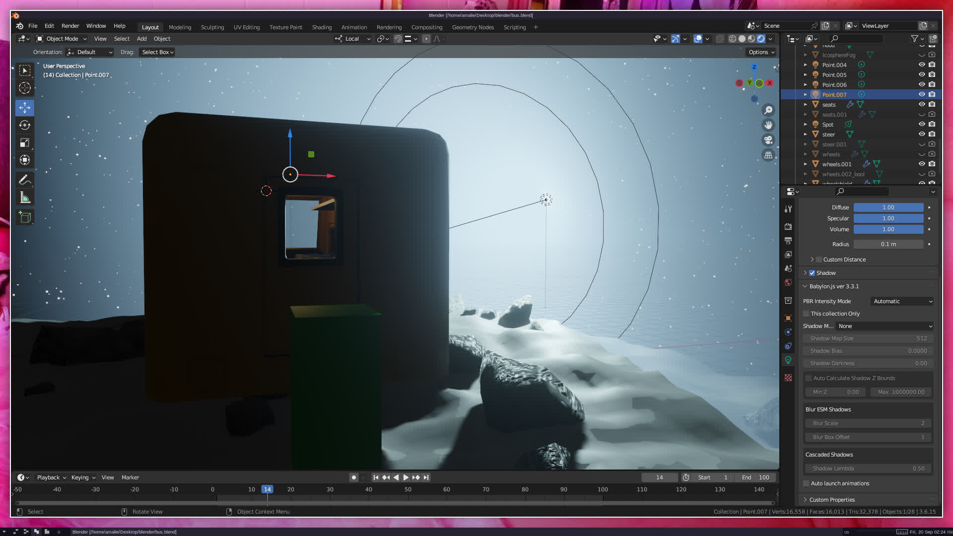This screenshot has height=536, width=953.
Task: Open the Render menu
Action: pyautogui.click(x=70, y=26)
